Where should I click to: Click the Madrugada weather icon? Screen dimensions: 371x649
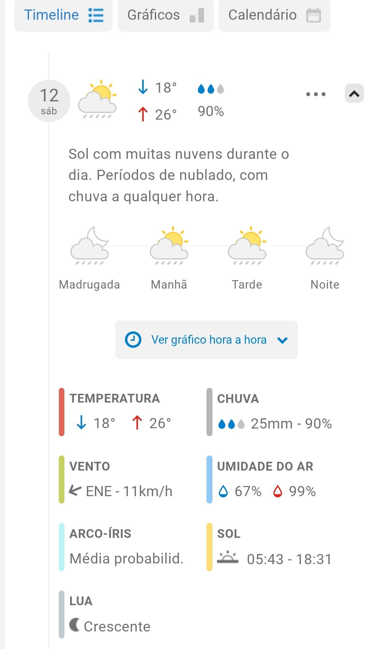90,246
